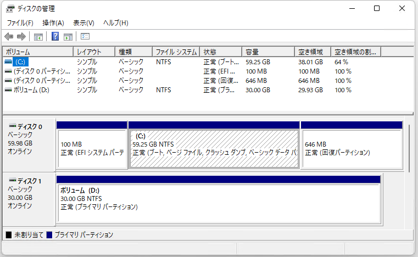Click the Forward arrow toolbar icon
418x257 pixels.
point(21,36)
